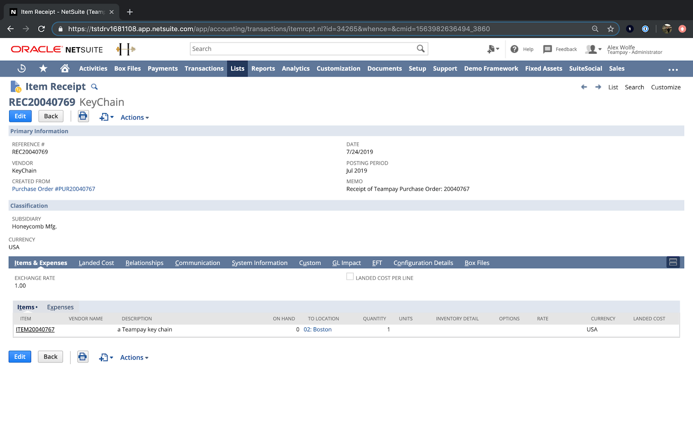Open the SuiteSocial menu
Viewport: 693px width, 433px height.
(586, 68)
